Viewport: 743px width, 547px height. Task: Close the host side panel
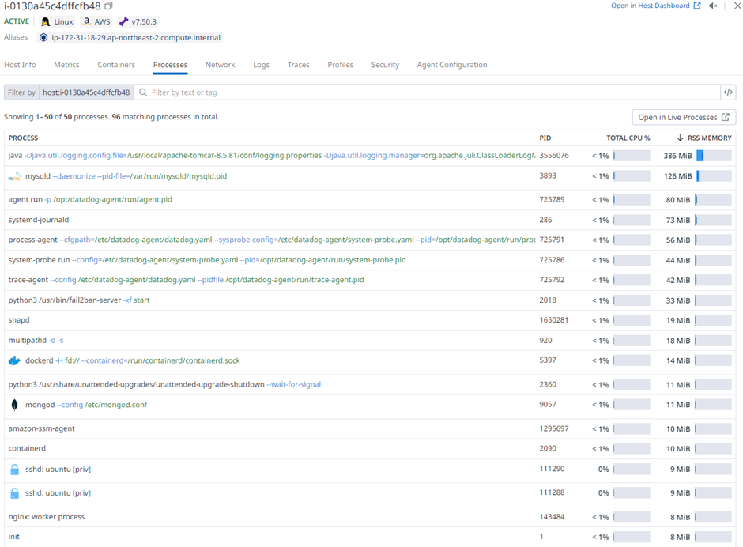click(737, 6)
